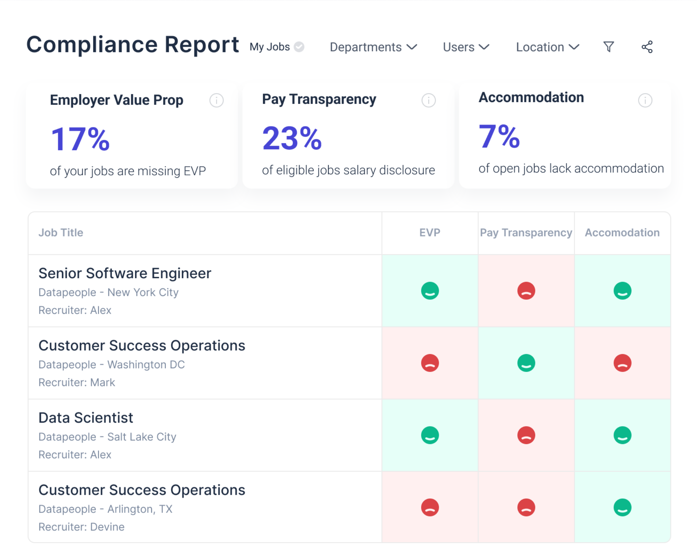Screen dimensions: 697x548
Task: Click the Customer Success Operations Arlington job title
Action: [142, 489]
